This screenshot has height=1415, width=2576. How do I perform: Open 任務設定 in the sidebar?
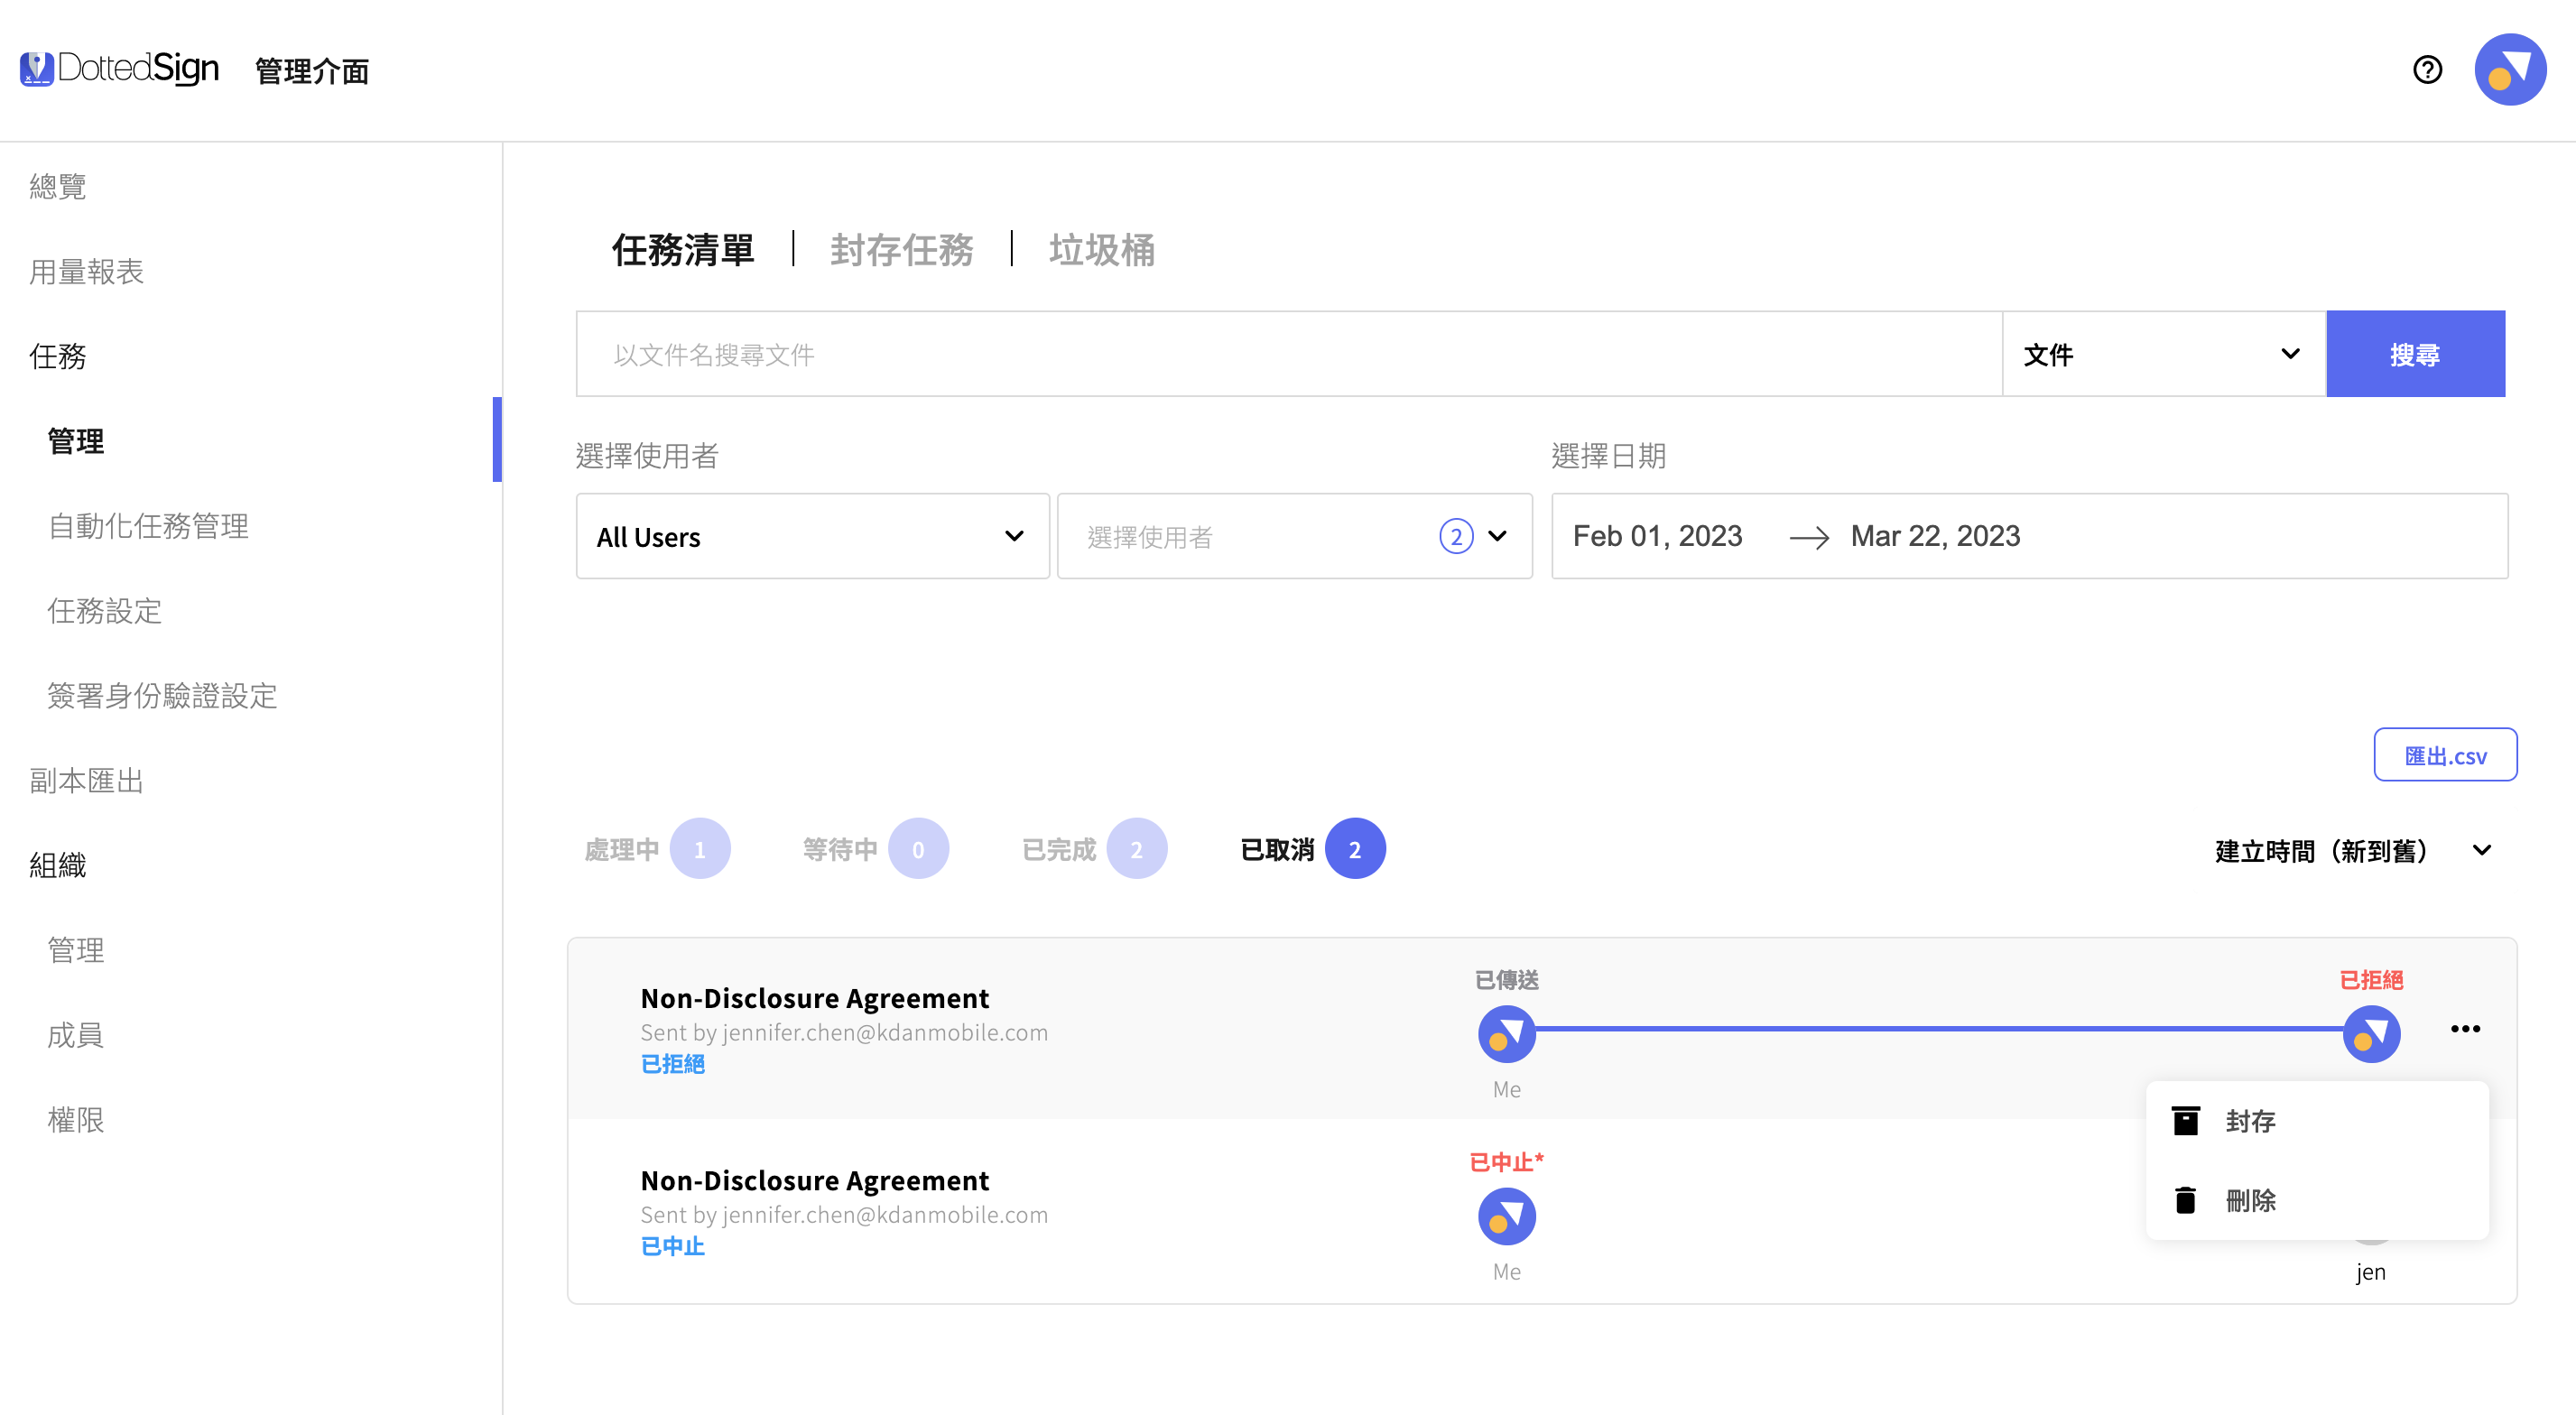pos(105,611)
